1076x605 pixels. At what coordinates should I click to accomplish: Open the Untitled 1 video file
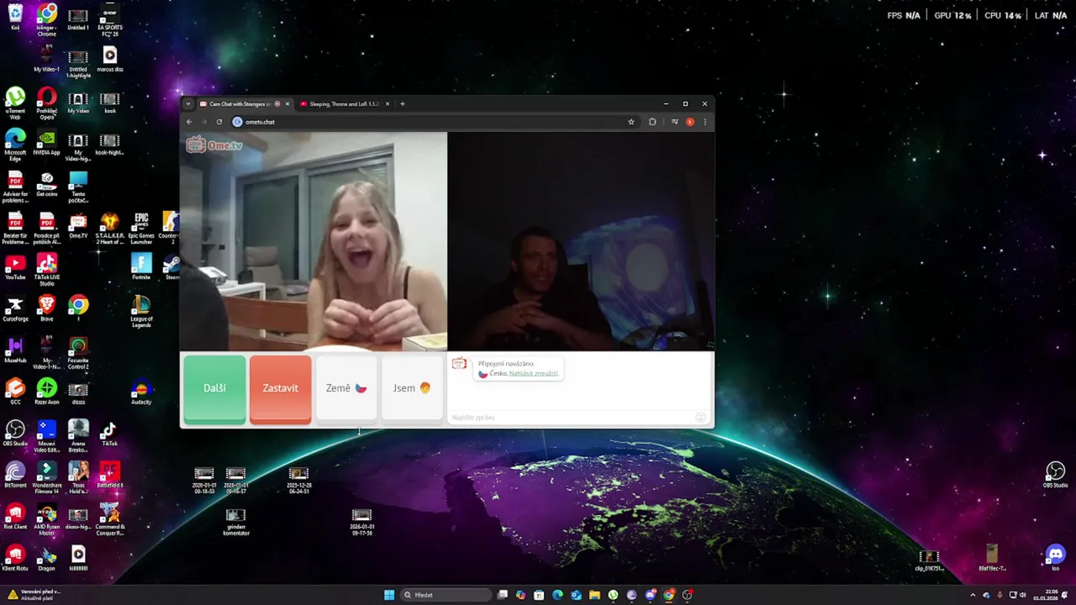coord(78,18)
